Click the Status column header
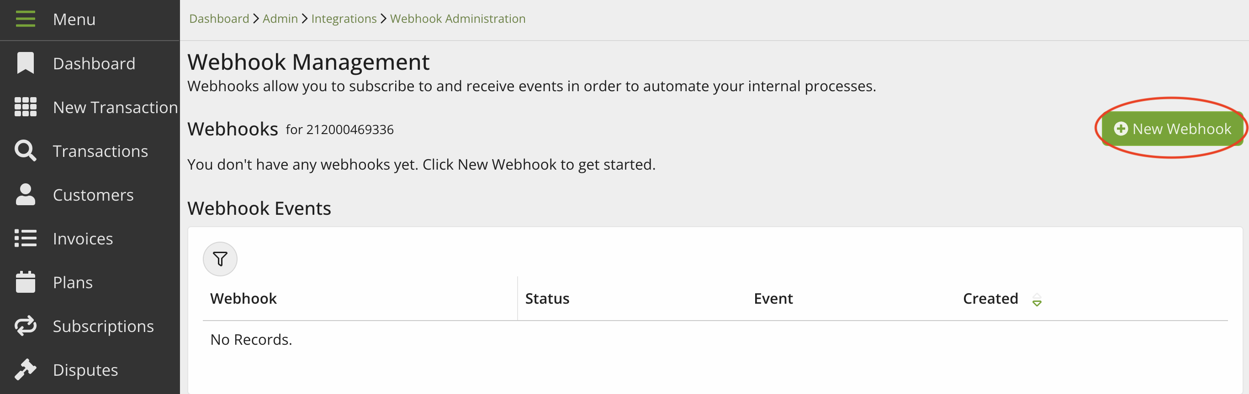The image size is (1249, 394). [x=547, y=299]
